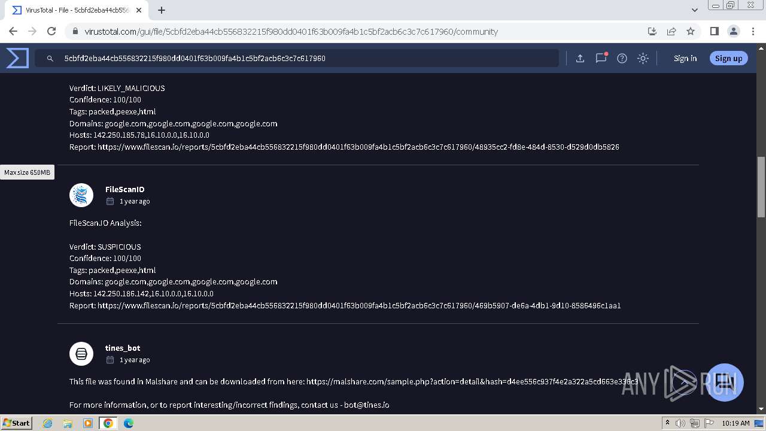Click the network tray icon
This screenshot has height=431, width=766.
pyautogui.click(x=695, y=423)
